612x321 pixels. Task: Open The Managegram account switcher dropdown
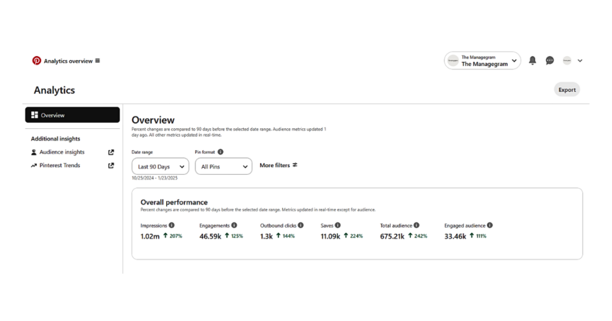pos(482,61)
